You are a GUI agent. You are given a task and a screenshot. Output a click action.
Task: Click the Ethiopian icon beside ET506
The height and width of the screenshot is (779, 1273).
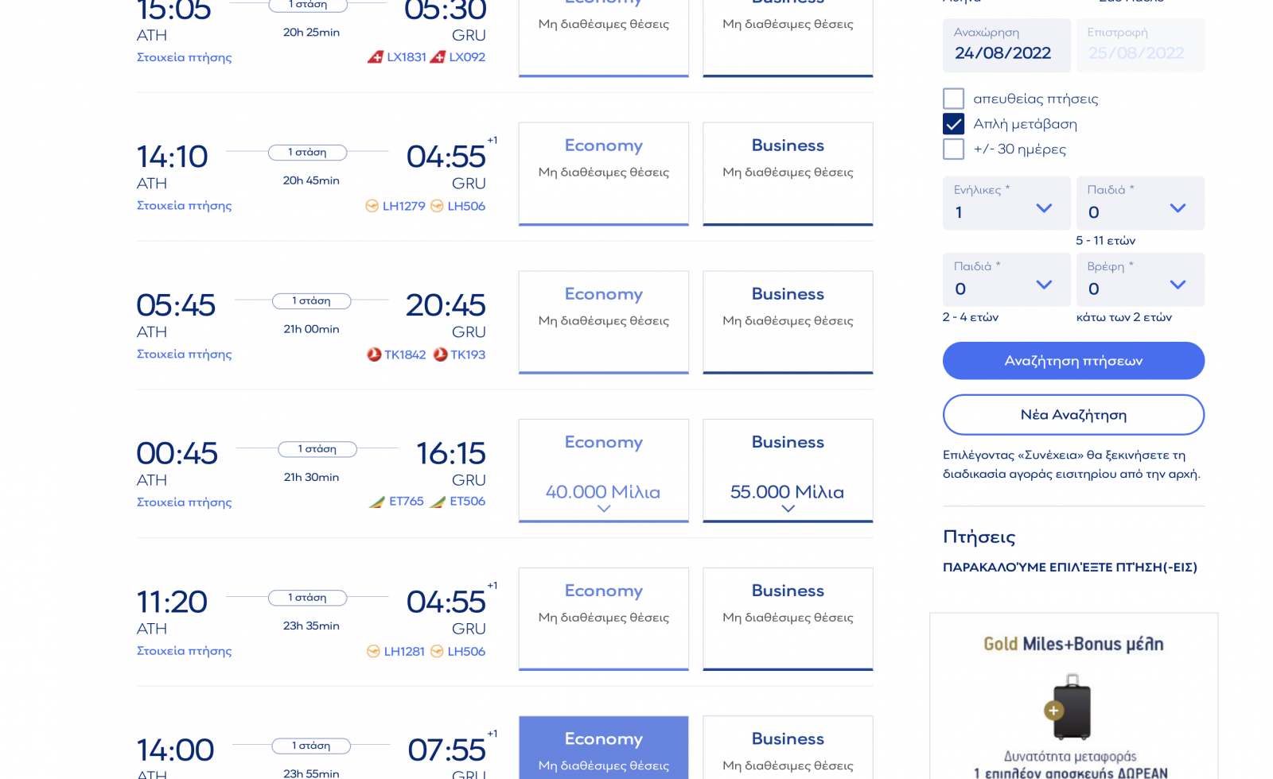(438, 502)
